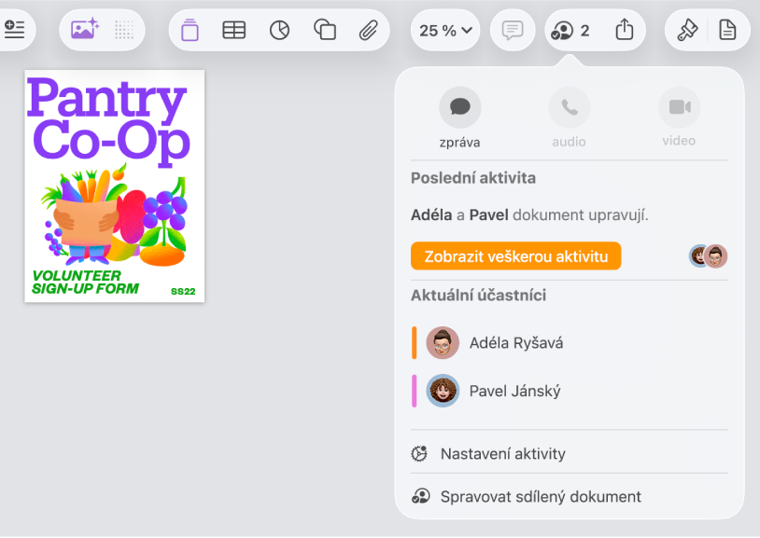The width and height of the screenshot is (760, 538).
Task: Toggle the collaboration button showing 2 participants
Action: [x=570, y=31]
